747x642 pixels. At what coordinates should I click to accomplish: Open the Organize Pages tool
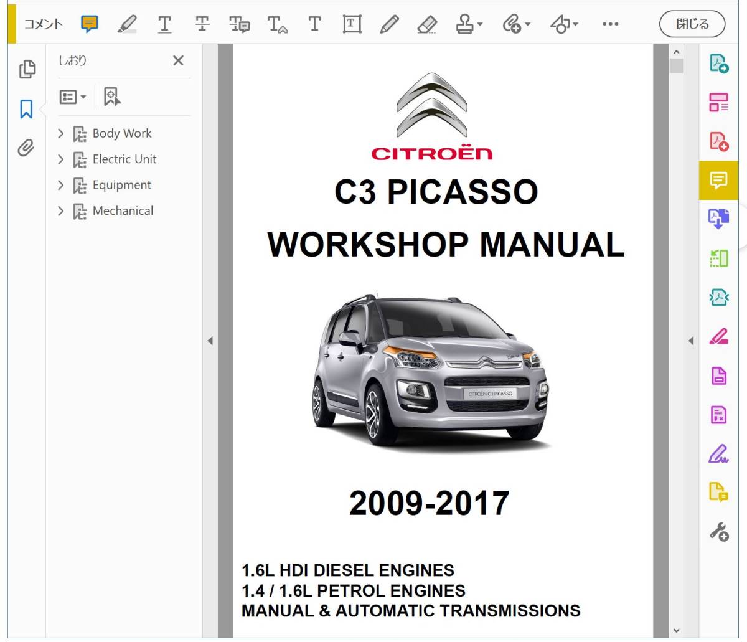click(719, 103)
